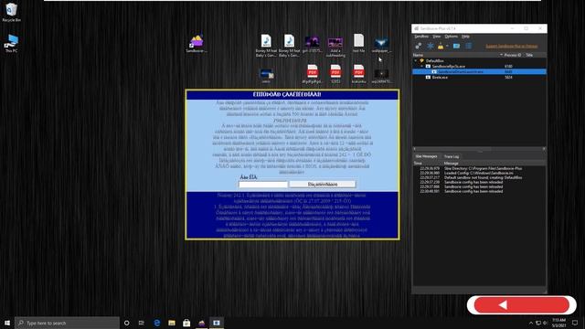Select the kukureku PDF desktop file
585x329 pixels.
point(358,73)
